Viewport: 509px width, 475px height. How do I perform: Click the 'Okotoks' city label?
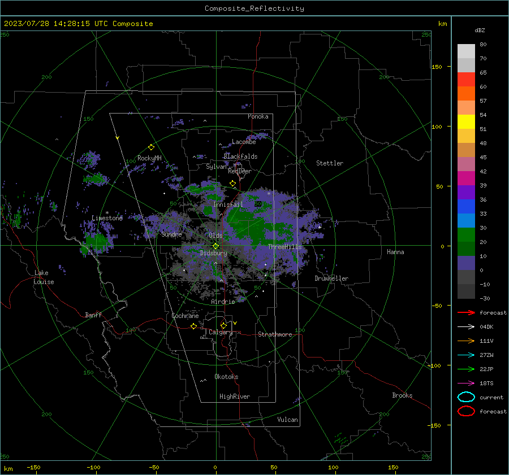(226, 377)
